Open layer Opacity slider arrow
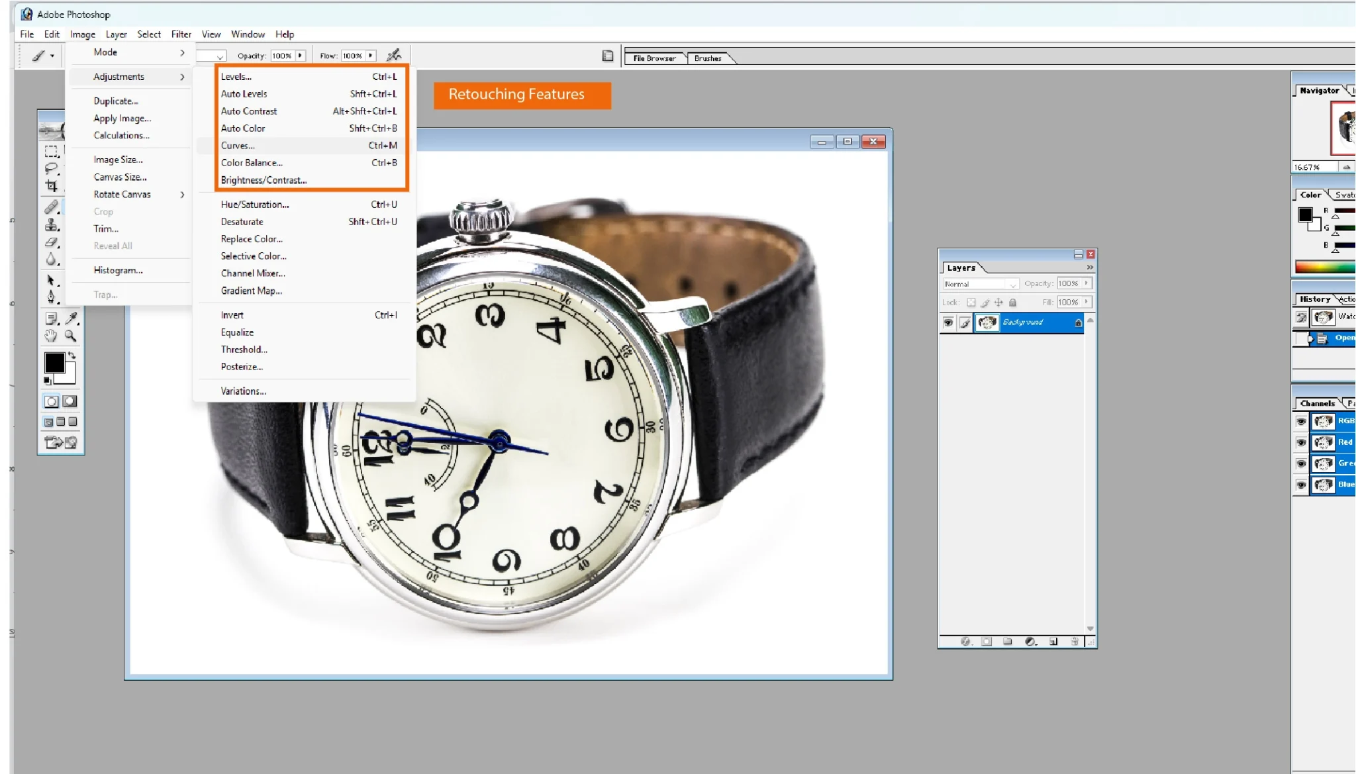 click(x=1087, y=283)
